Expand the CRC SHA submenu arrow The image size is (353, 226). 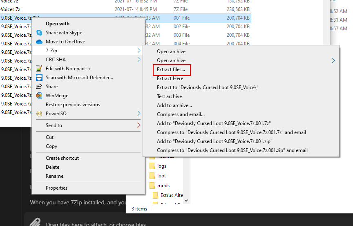pyautogui.click(x=139, y=60)
